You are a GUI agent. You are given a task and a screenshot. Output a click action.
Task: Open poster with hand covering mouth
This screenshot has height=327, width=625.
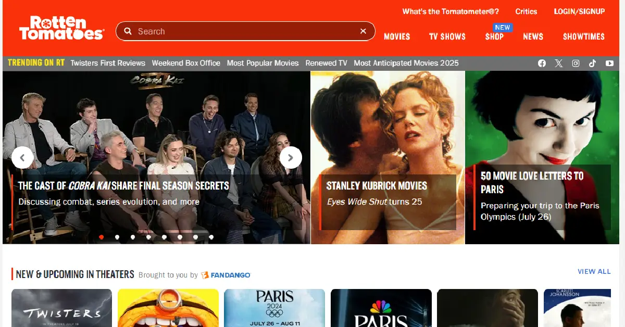(488, 308)
